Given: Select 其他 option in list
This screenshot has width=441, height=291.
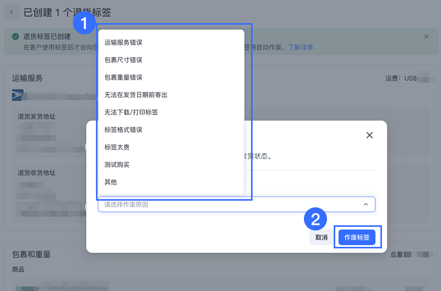Looking at the screenshot, I should 171,182.
